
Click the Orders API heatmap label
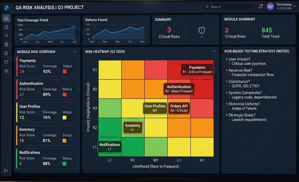pyautogui.click(x=179, y=108)
